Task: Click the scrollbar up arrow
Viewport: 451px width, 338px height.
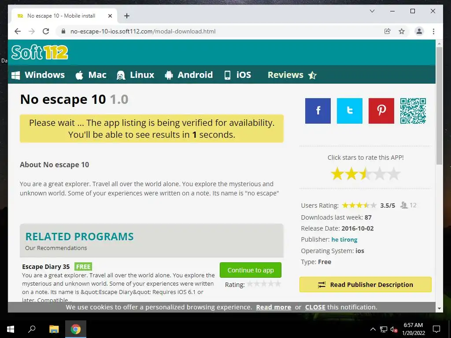Action: pyautogui.click(x=439, y=44)
